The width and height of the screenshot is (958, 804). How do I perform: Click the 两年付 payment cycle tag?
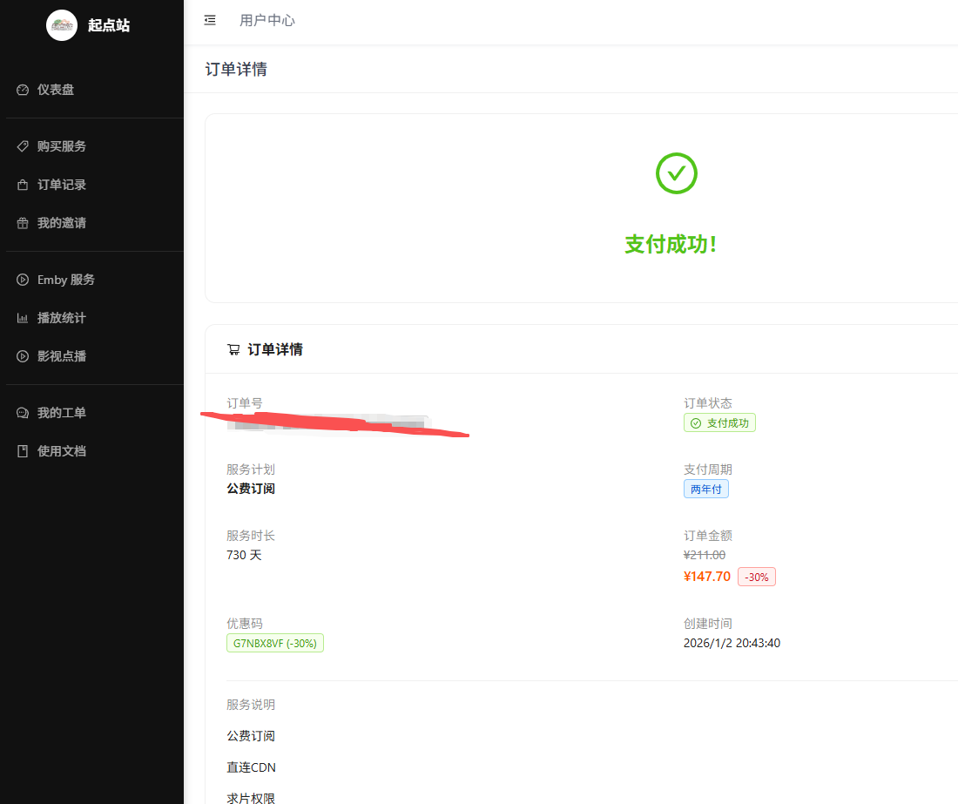click(x=705, y=489)
